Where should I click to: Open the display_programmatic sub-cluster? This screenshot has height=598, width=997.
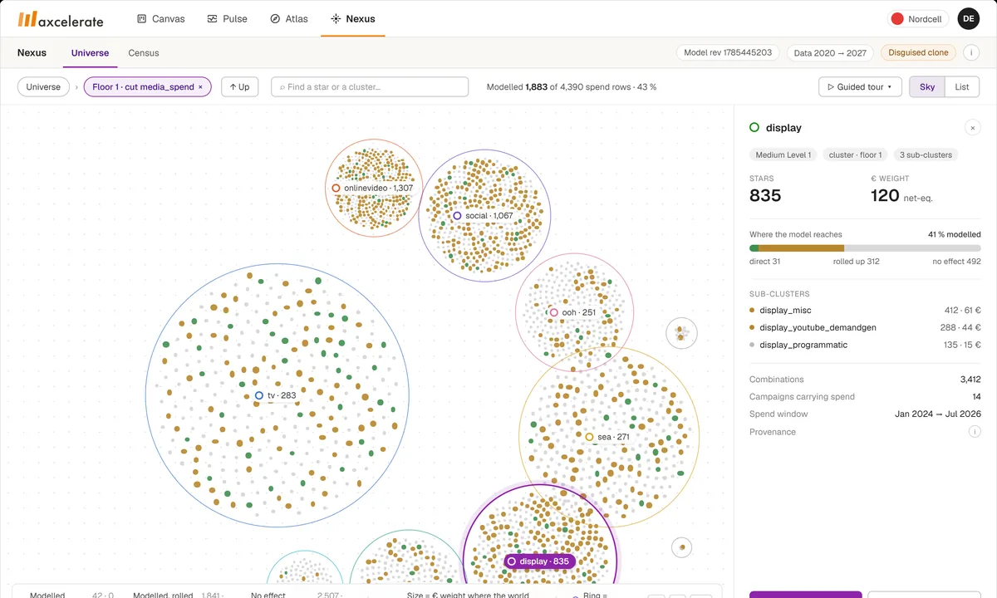865,345
